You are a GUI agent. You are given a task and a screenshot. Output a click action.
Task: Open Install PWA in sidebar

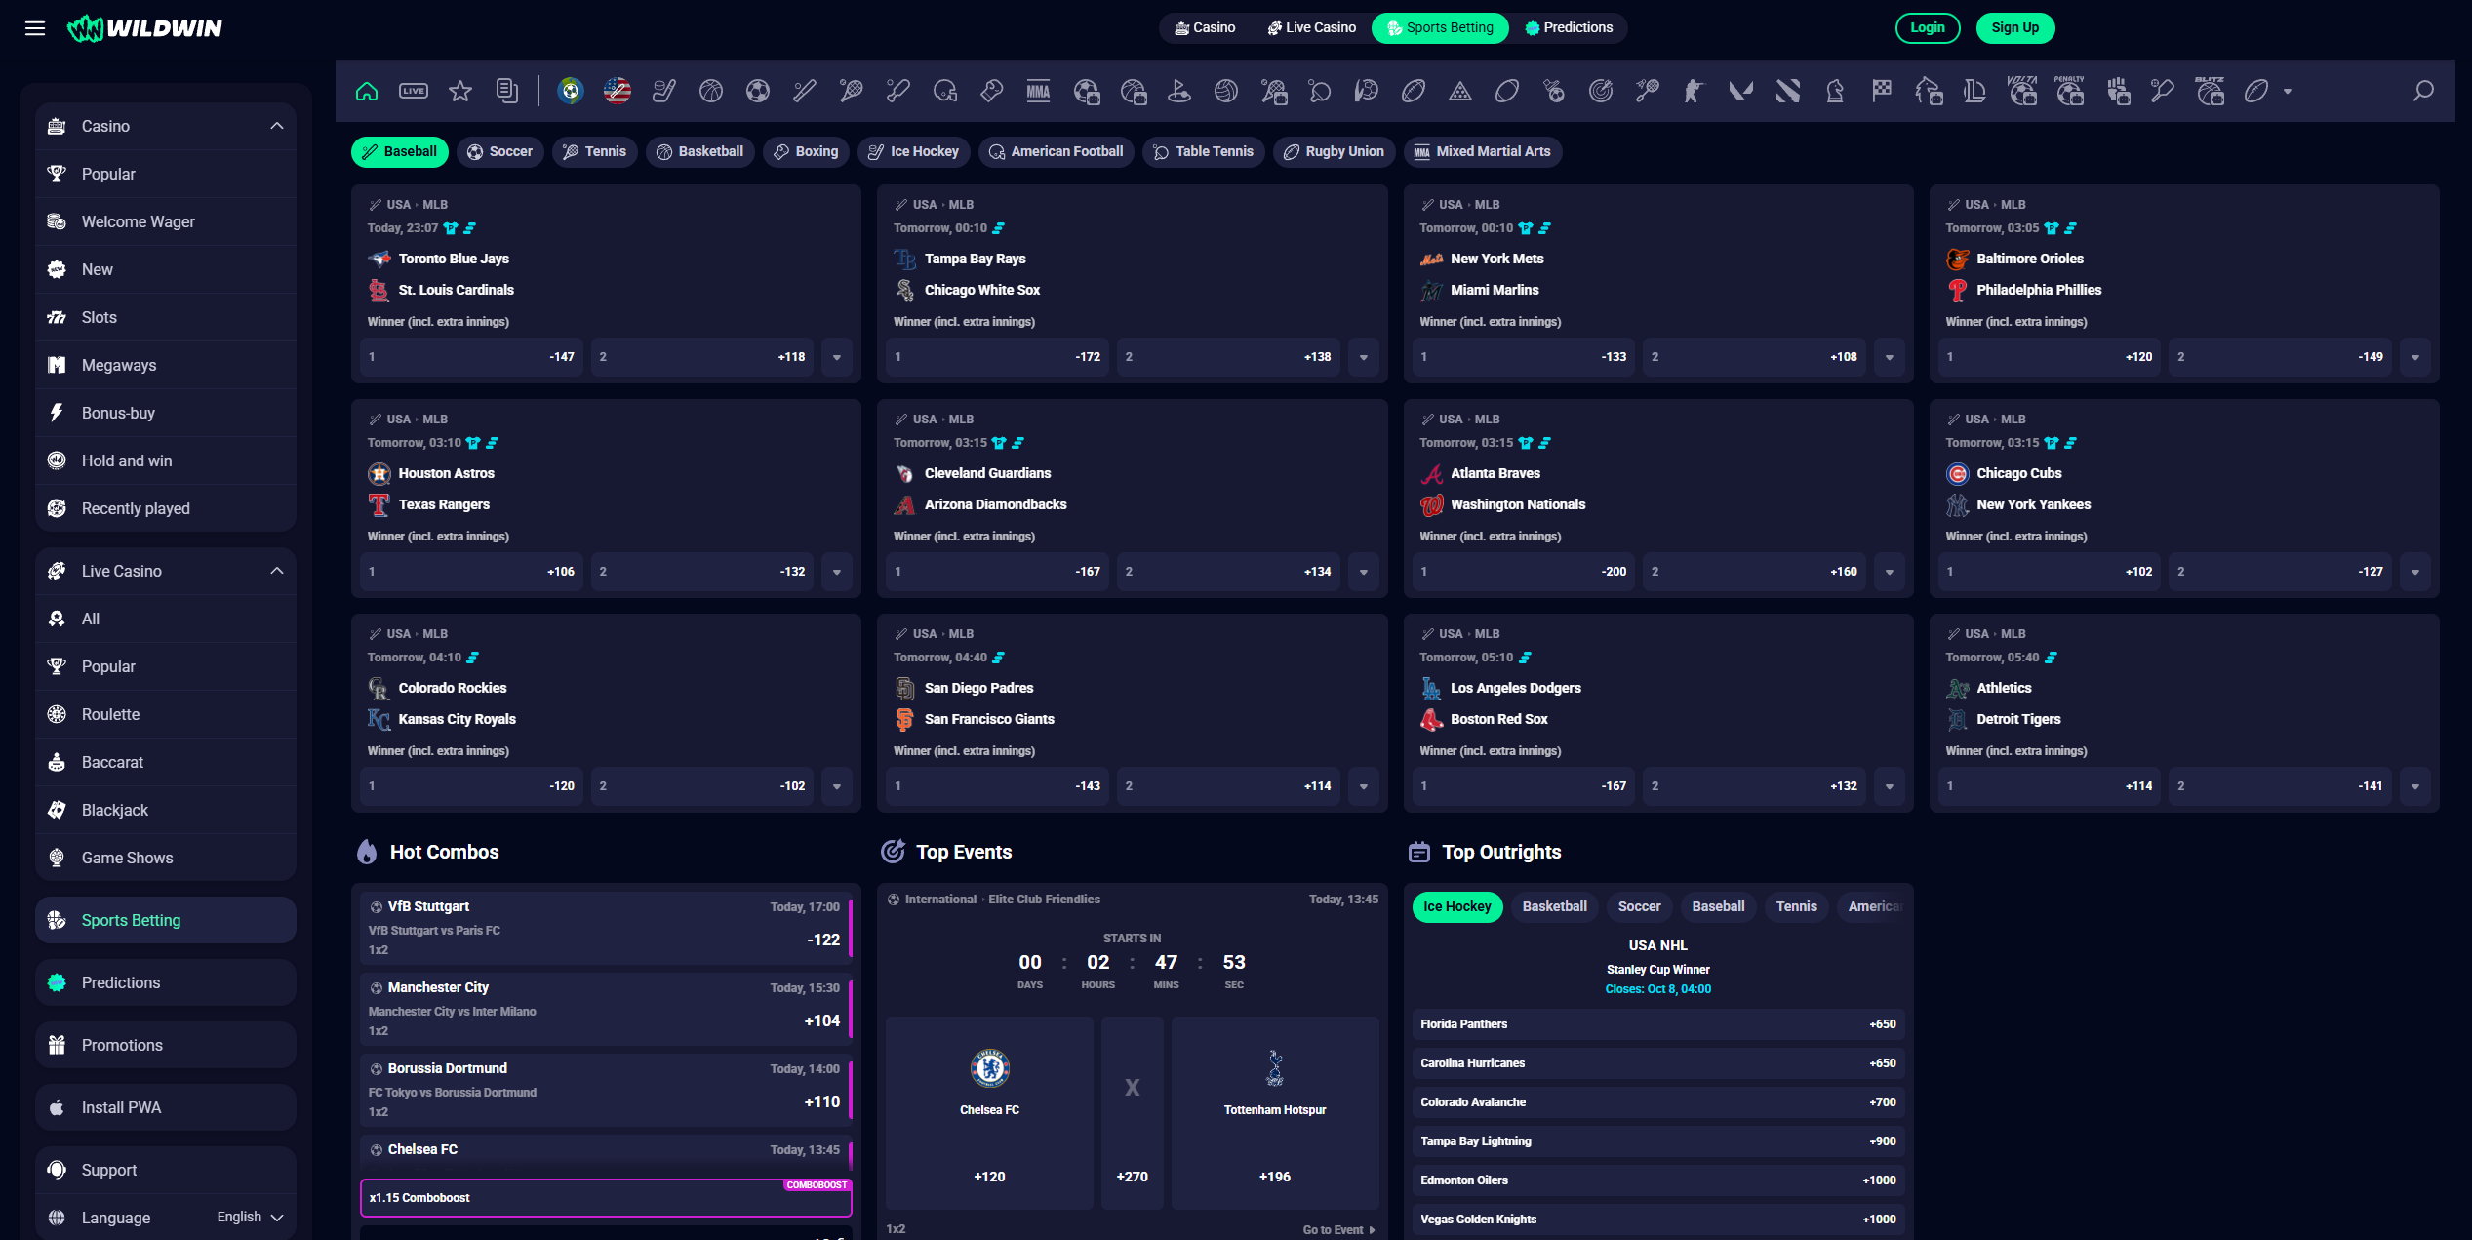166,1107
